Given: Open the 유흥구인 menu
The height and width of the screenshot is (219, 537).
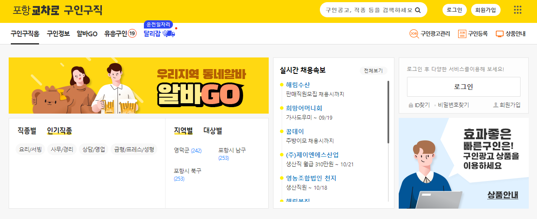Looking at the screenshot, I should (x=116, y=34).
